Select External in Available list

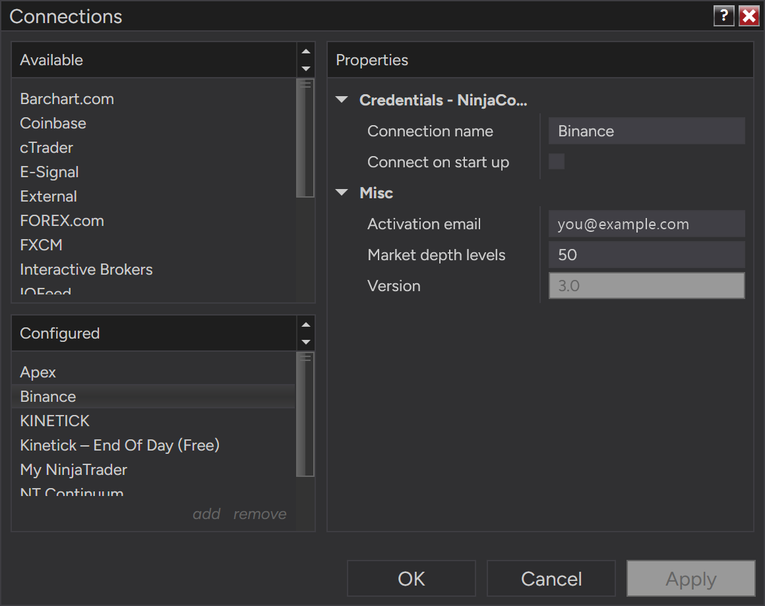coord(154,196)
